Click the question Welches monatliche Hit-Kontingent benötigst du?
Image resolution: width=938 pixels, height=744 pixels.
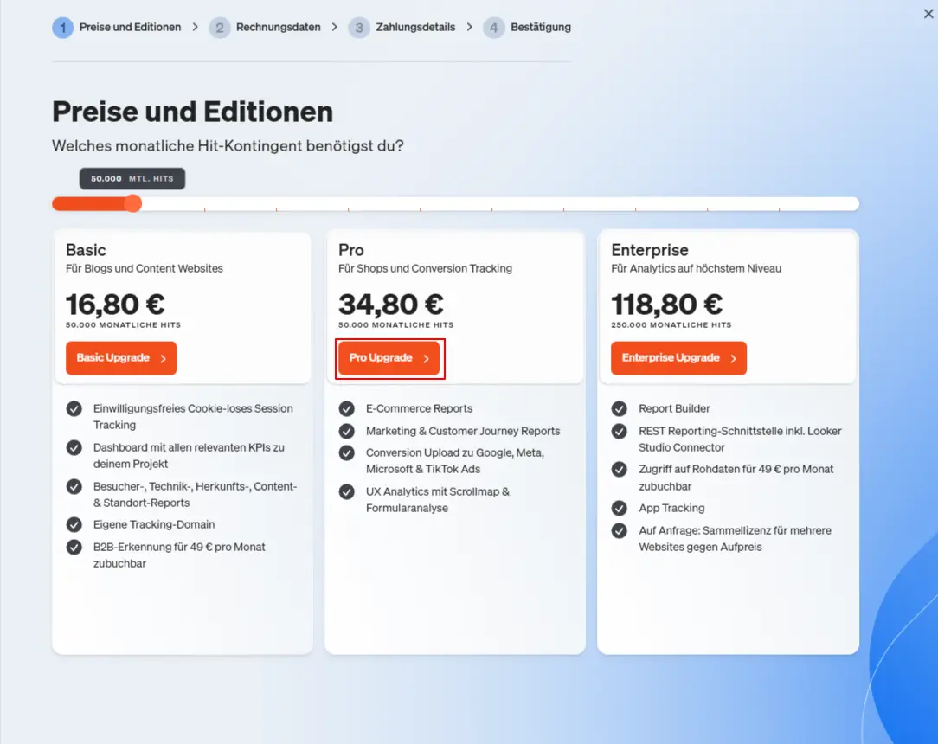228,146
